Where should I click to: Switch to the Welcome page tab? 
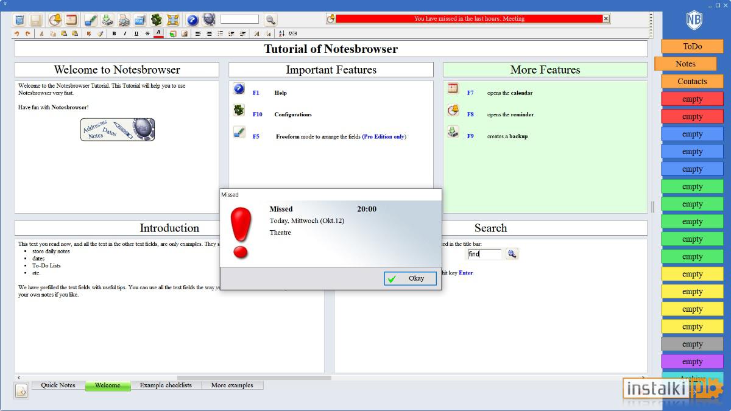click(108, 385)
